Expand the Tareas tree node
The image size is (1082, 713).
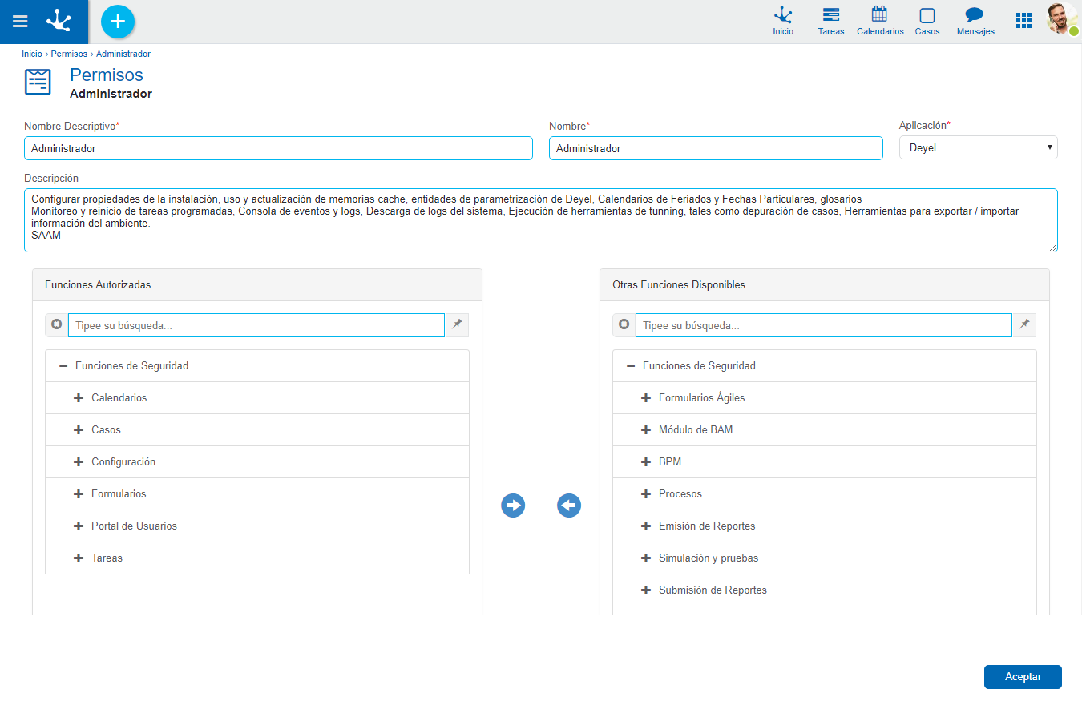[79, 558]
